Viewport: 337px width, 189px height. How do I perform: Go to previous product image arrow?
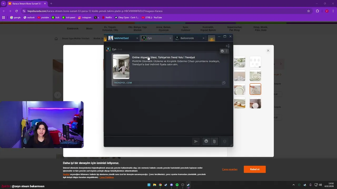pyautogui.click(x=58, y=95)
